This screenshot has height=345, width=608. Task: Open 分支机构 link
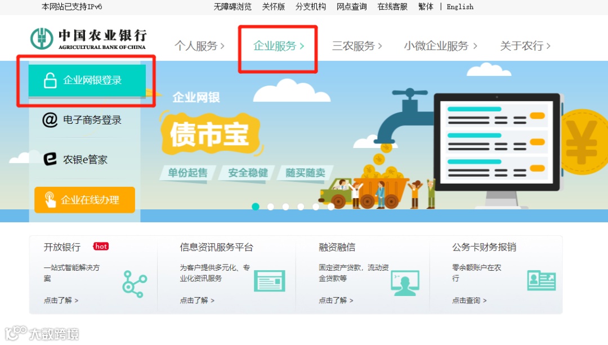coord(311,7)
